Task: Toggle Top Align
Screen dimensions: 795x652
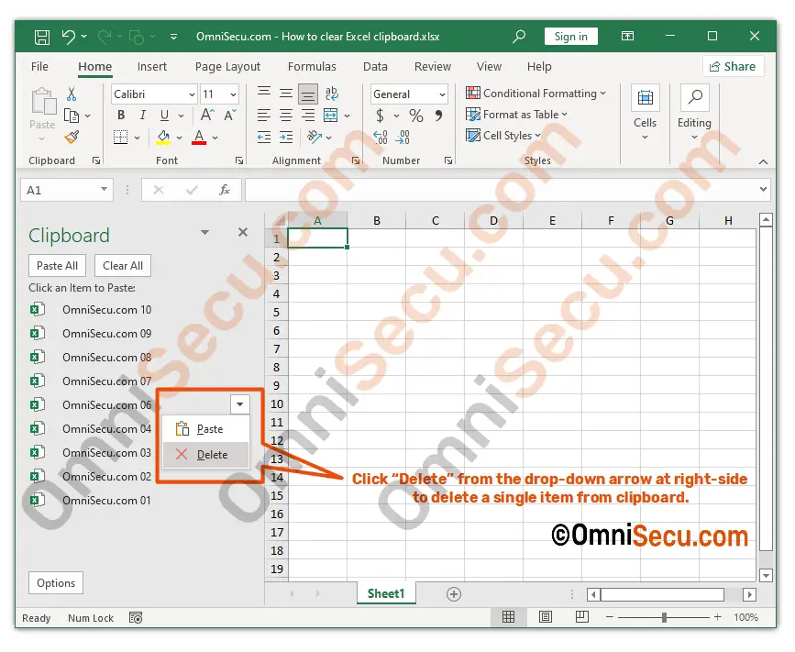Action: [264, 93]
